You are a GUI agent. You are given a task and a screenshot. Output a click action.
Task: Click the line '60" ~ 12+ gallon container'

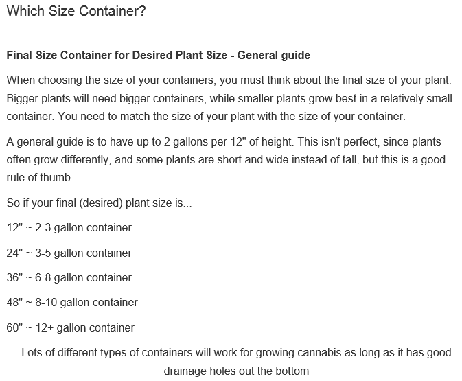pyautogui.click(x=71, y=328)
